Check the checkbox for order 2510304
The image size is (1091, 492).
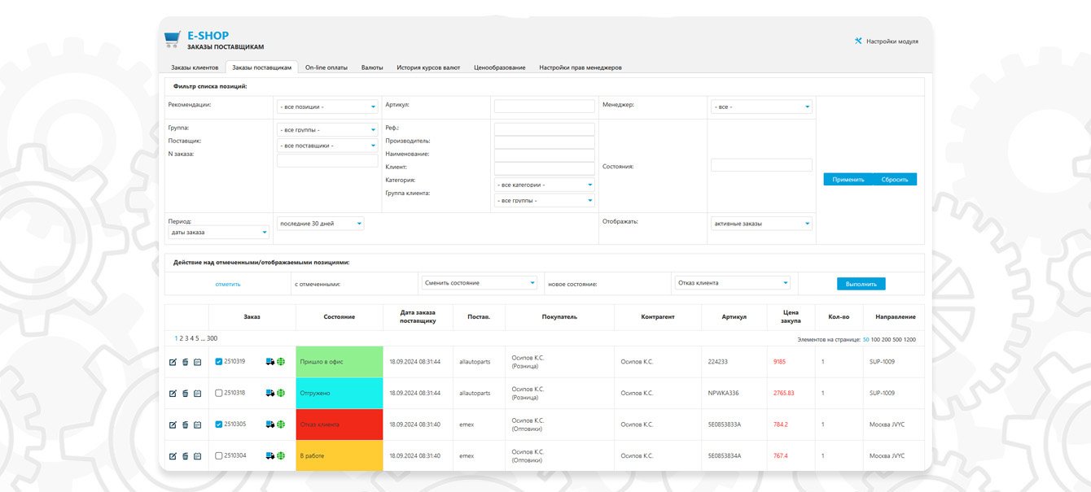coord(218,455)
